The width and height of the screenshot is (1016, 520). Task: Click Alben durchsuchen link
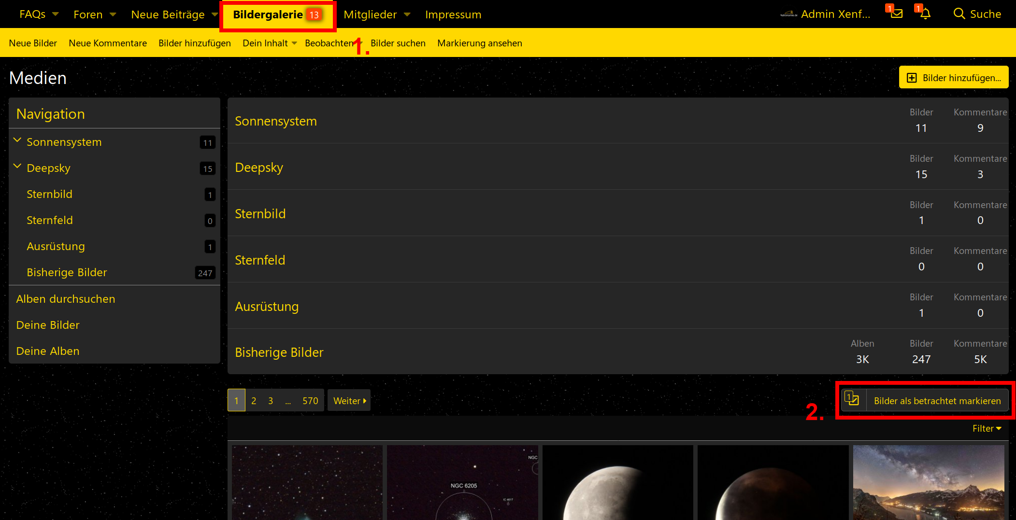pos(66,298)
